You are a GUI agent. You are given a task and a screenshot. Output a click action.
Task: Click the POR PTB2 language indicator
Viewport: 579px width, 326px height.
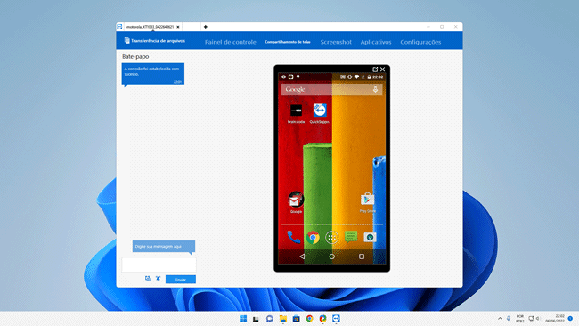point(520,319)
